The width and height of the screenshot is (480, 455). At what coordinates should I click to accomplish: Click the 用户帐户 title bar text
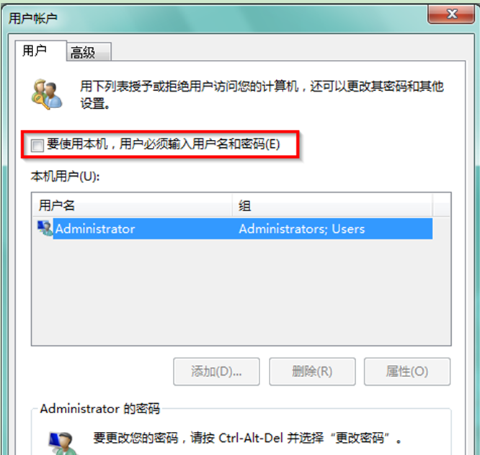coord(32,18)
